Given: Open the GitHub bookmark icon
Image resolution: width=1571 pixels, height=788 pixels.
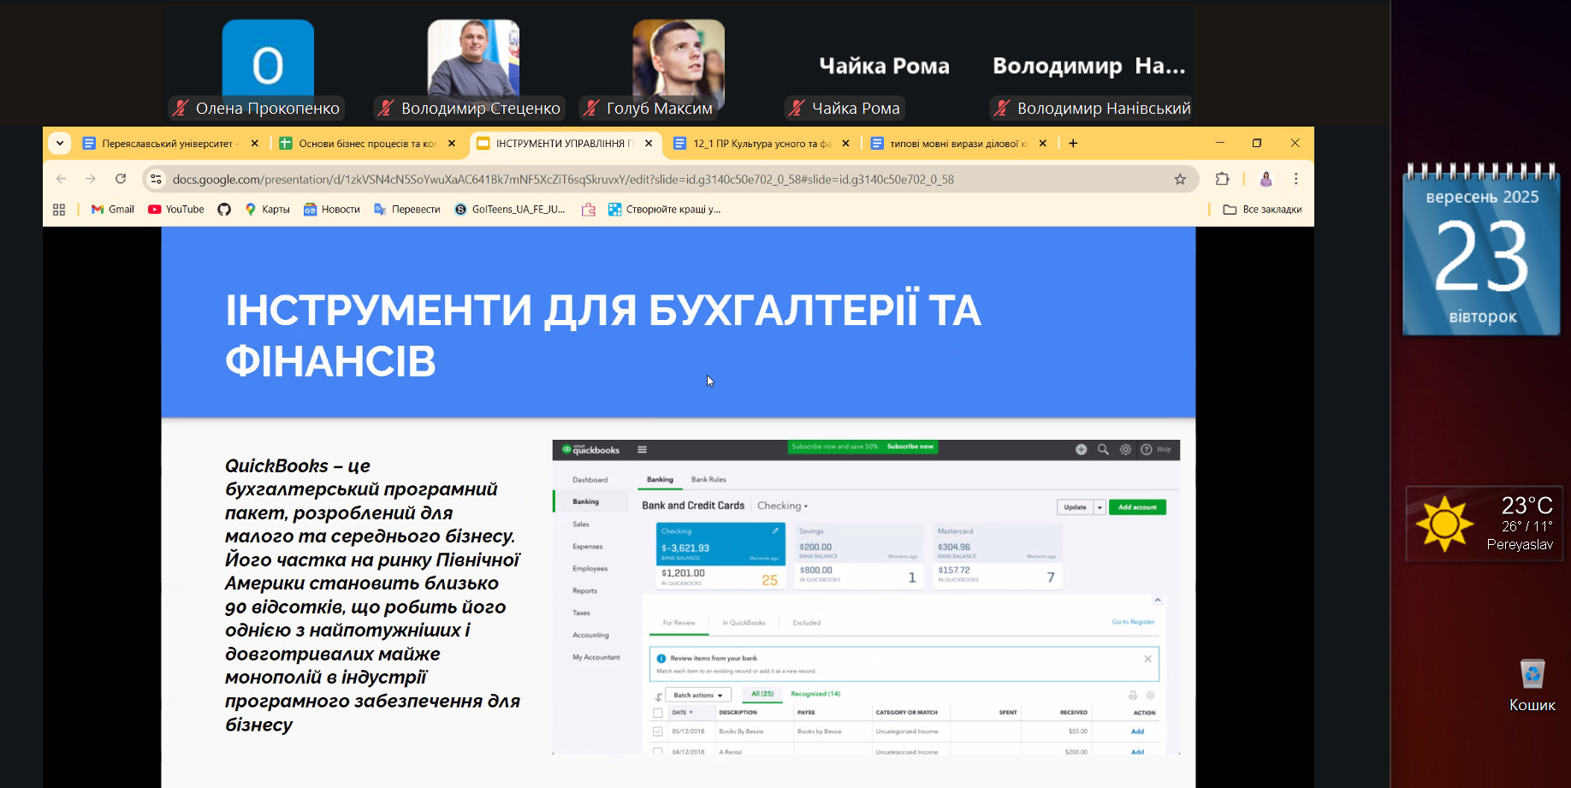Looking at the screenshot, I should (224, 210).
